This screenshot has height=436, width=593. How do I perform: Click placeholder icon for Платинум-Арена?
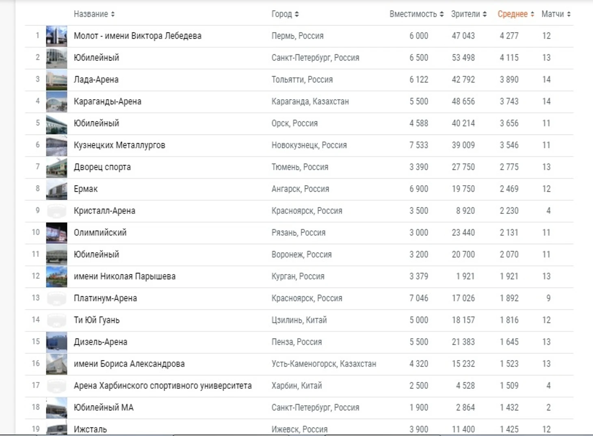point(56,298)
